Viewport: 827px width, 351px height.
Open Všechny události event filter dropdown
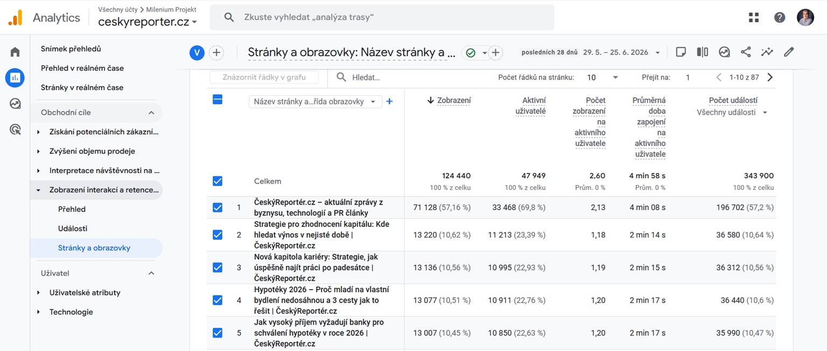[x=732, y=112]
